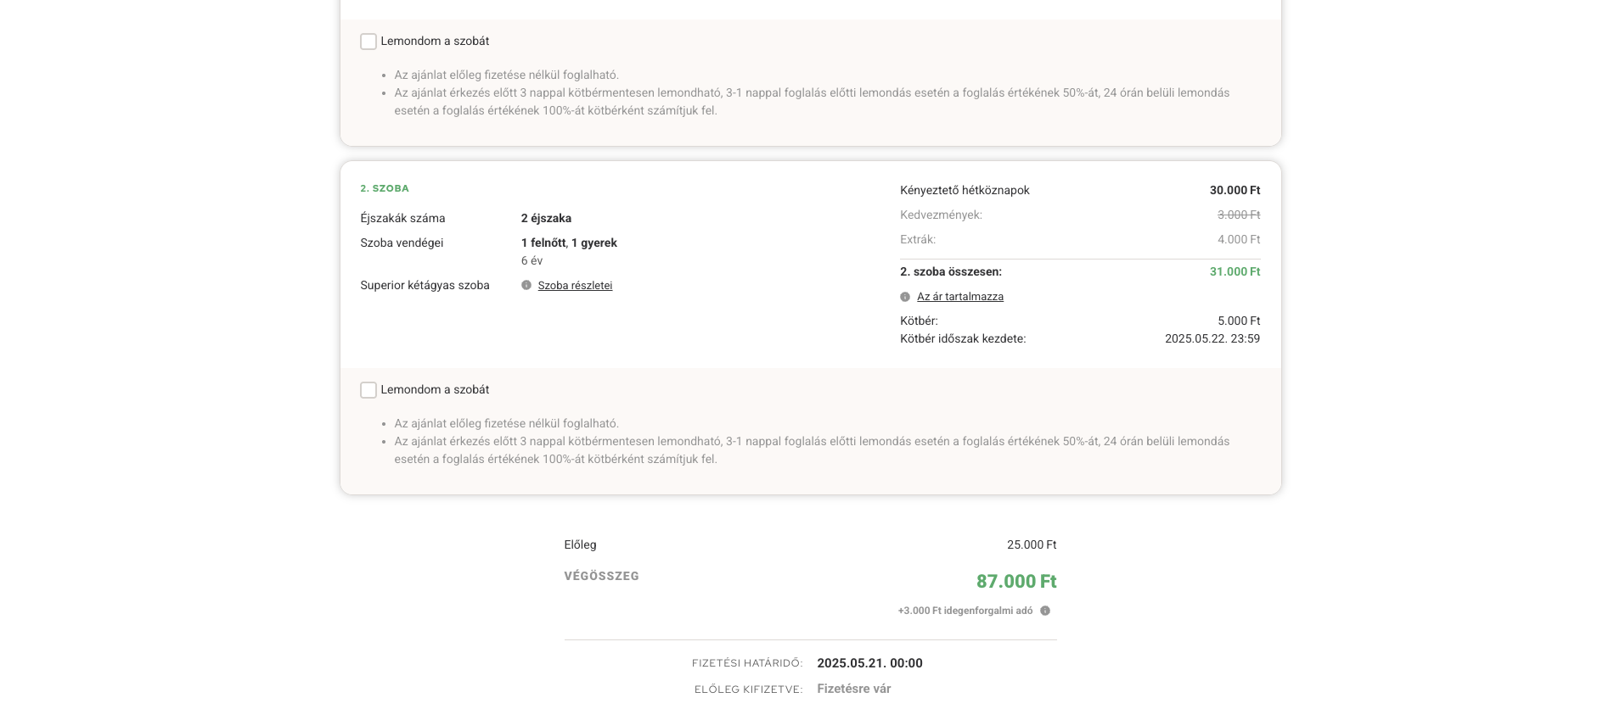Tick Lemondom a szobát checkbox for 2. szoba
The width and height of the screenshot is (1620, 720).
368,390
